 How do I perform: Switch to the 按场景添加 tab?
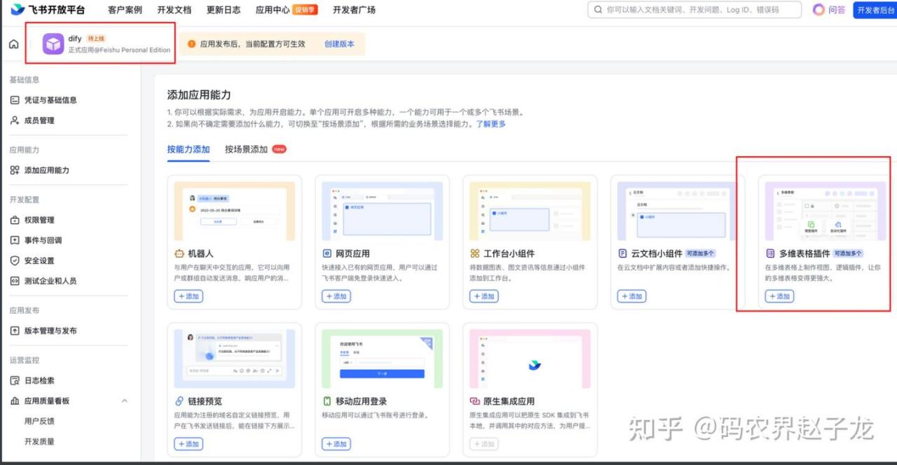click(x=246, y=149)
